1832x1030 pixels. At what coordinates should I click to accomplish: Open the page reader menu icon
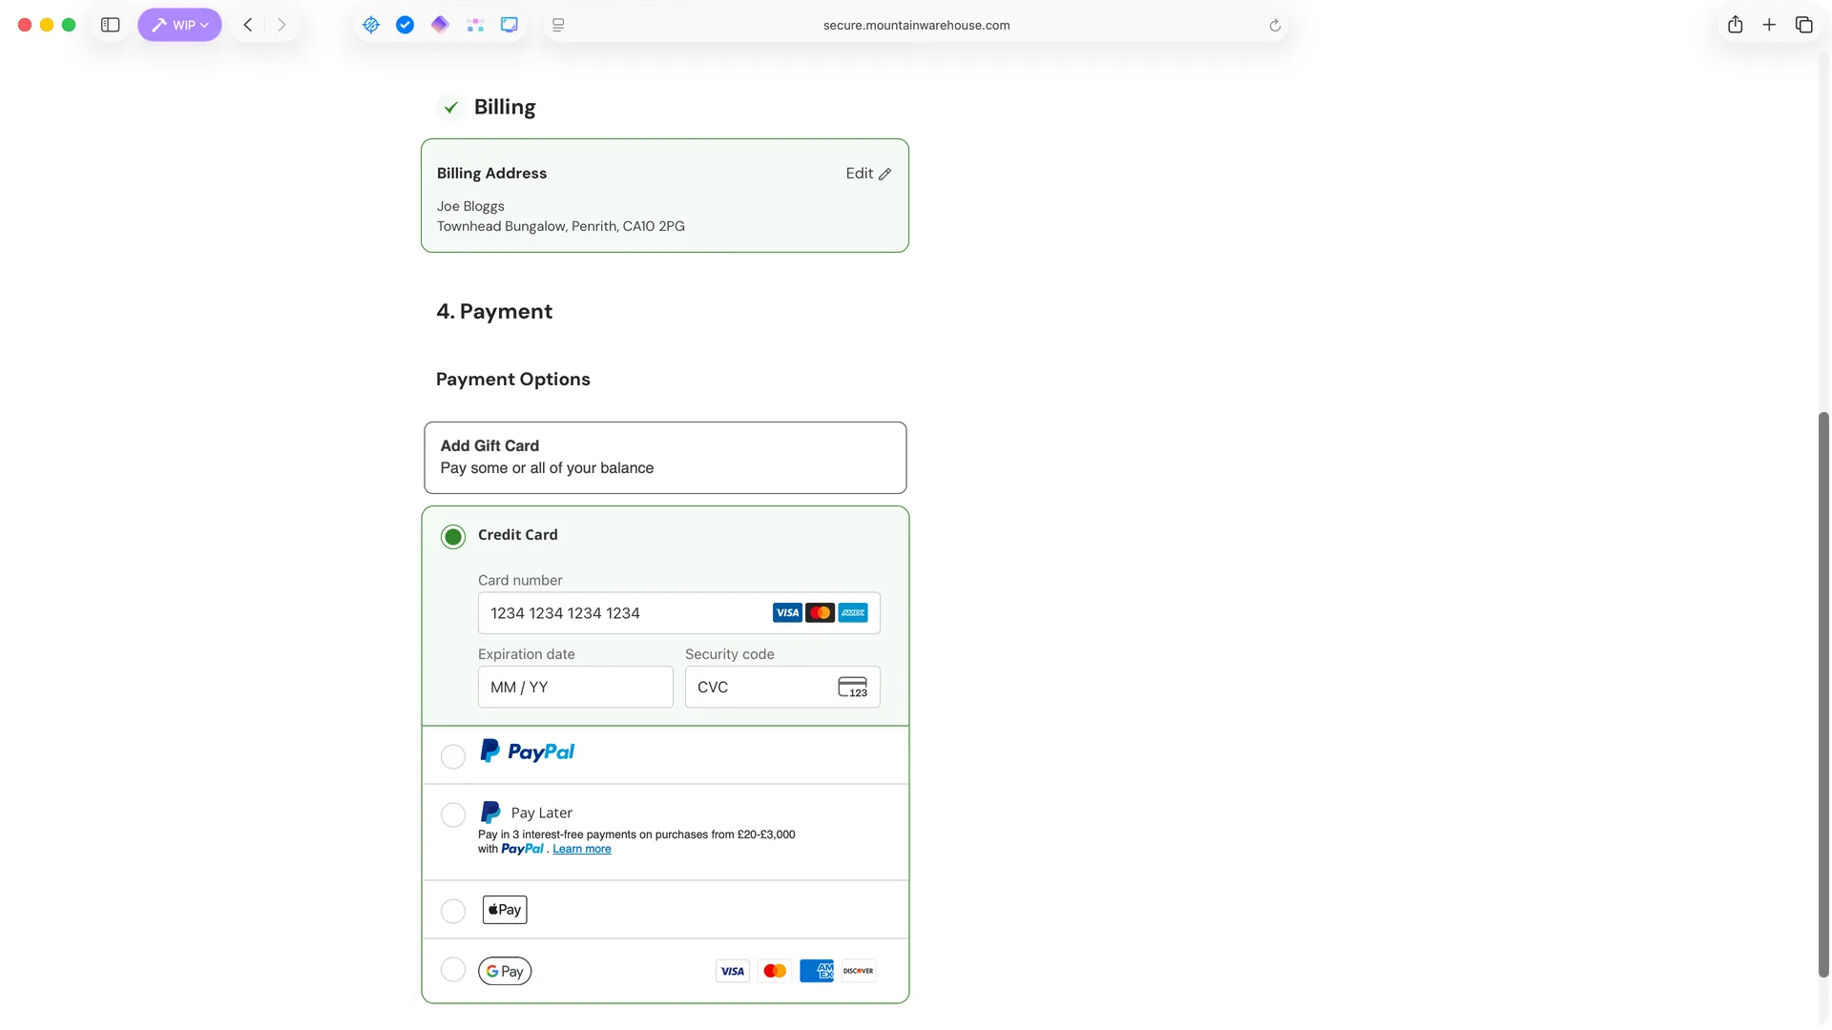[558, 25]
